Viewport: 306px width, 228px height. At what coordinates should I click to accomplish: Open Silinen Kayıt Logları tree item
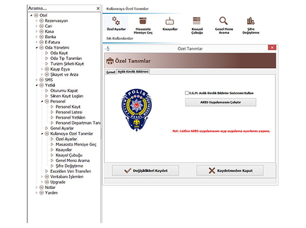tap(67, 96)
